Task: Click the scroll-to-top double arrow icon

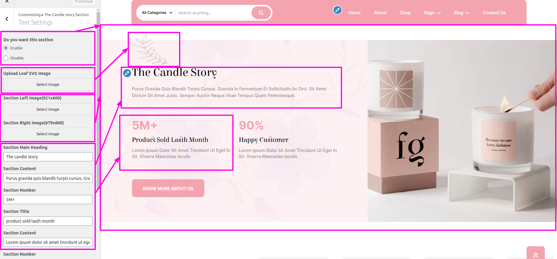Action: click(x=535, y=254)
